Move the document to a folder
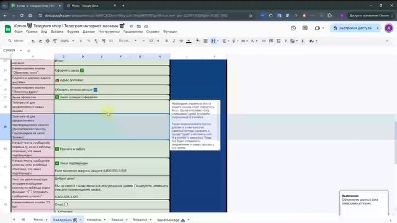The height and width of the screenshot is (223, 397). [139, 26]
